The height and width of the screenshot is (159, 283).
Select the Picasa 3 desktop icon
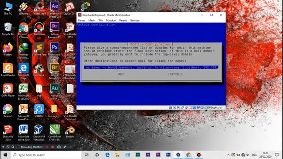click(x=8, y=111)
